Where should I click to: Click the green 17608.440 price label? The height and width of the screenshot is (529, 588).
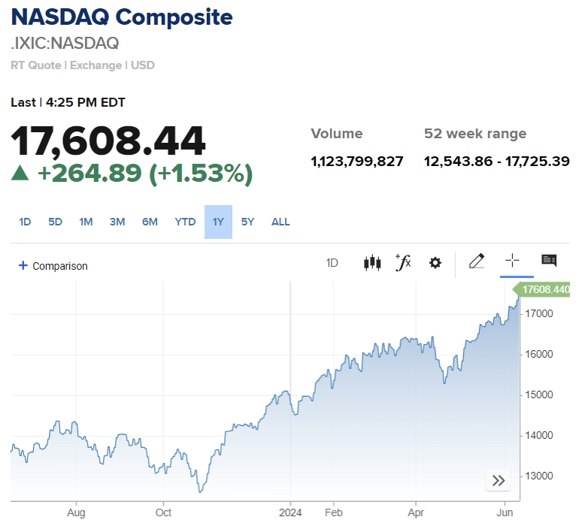click(544, 289)
